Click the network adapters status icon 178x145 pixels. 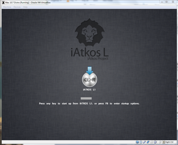click(x=148, y=142)
